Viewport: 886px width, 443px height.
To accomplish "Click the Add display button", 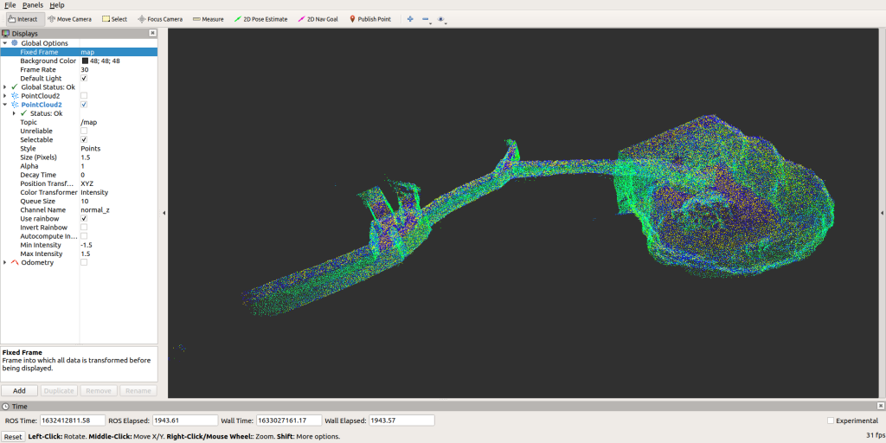I will (x=19, y=391).
